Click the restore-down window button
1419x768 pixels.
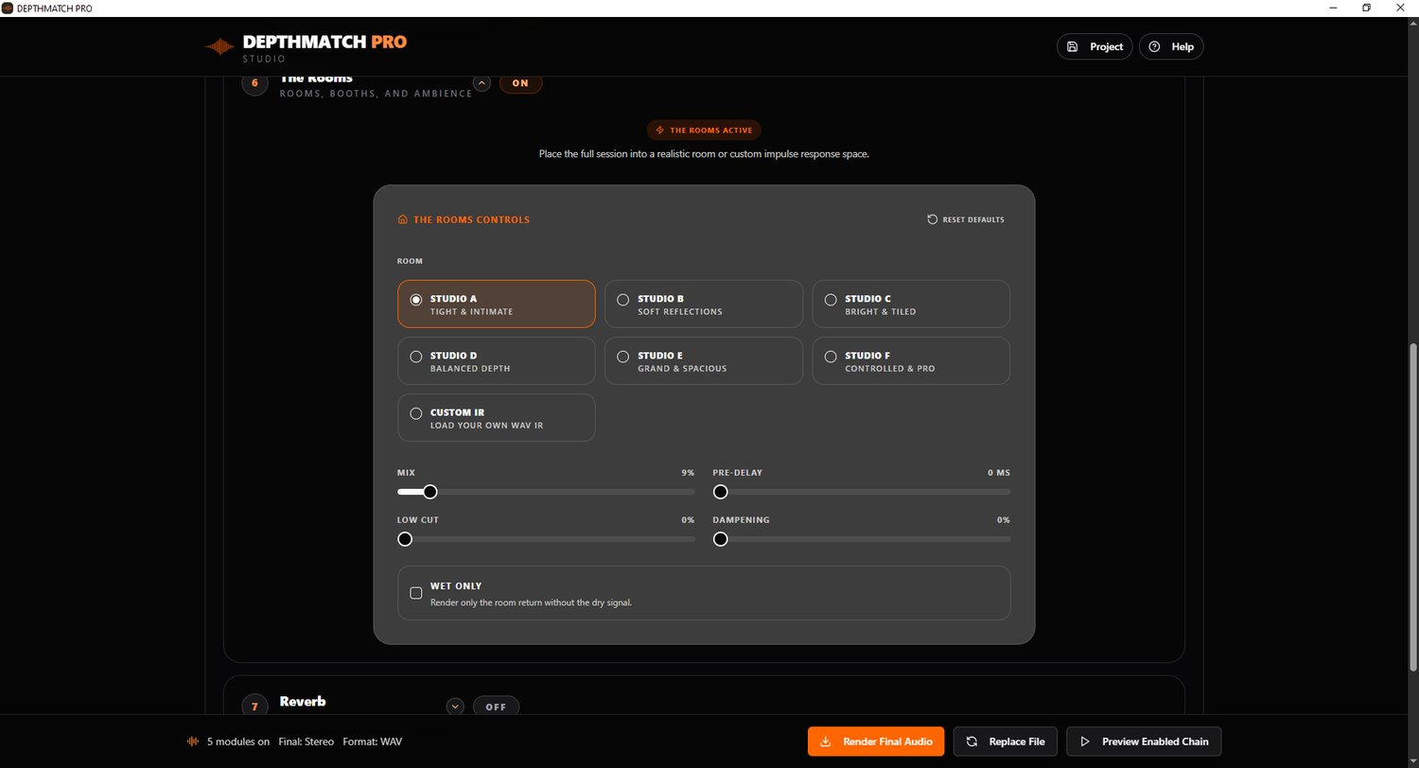coord(1366,8)
